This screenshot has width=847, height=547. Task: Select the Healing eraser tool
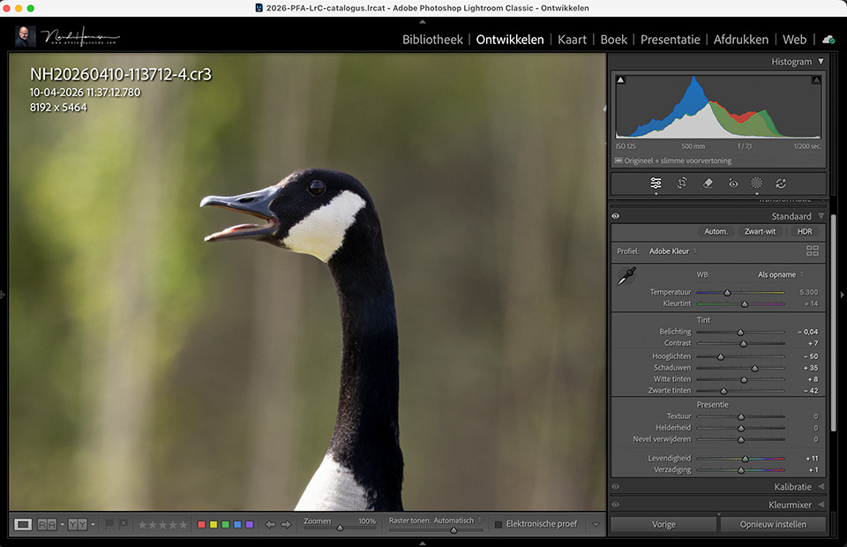click(x=708, y=183)
